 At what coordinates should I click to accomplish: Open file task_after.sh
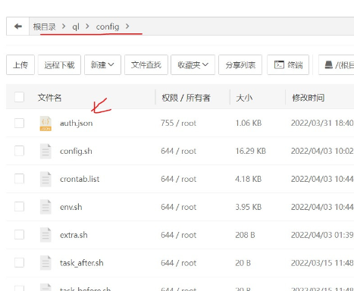point(82,263)
